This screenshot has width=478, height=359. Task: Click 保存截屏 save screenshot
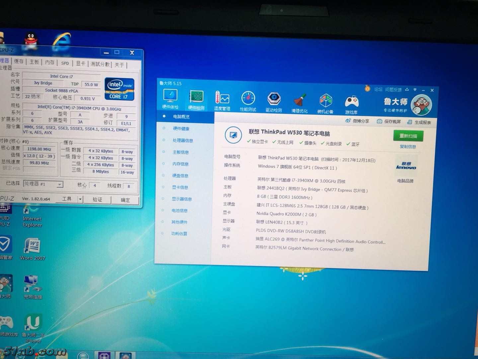[389, 122]
